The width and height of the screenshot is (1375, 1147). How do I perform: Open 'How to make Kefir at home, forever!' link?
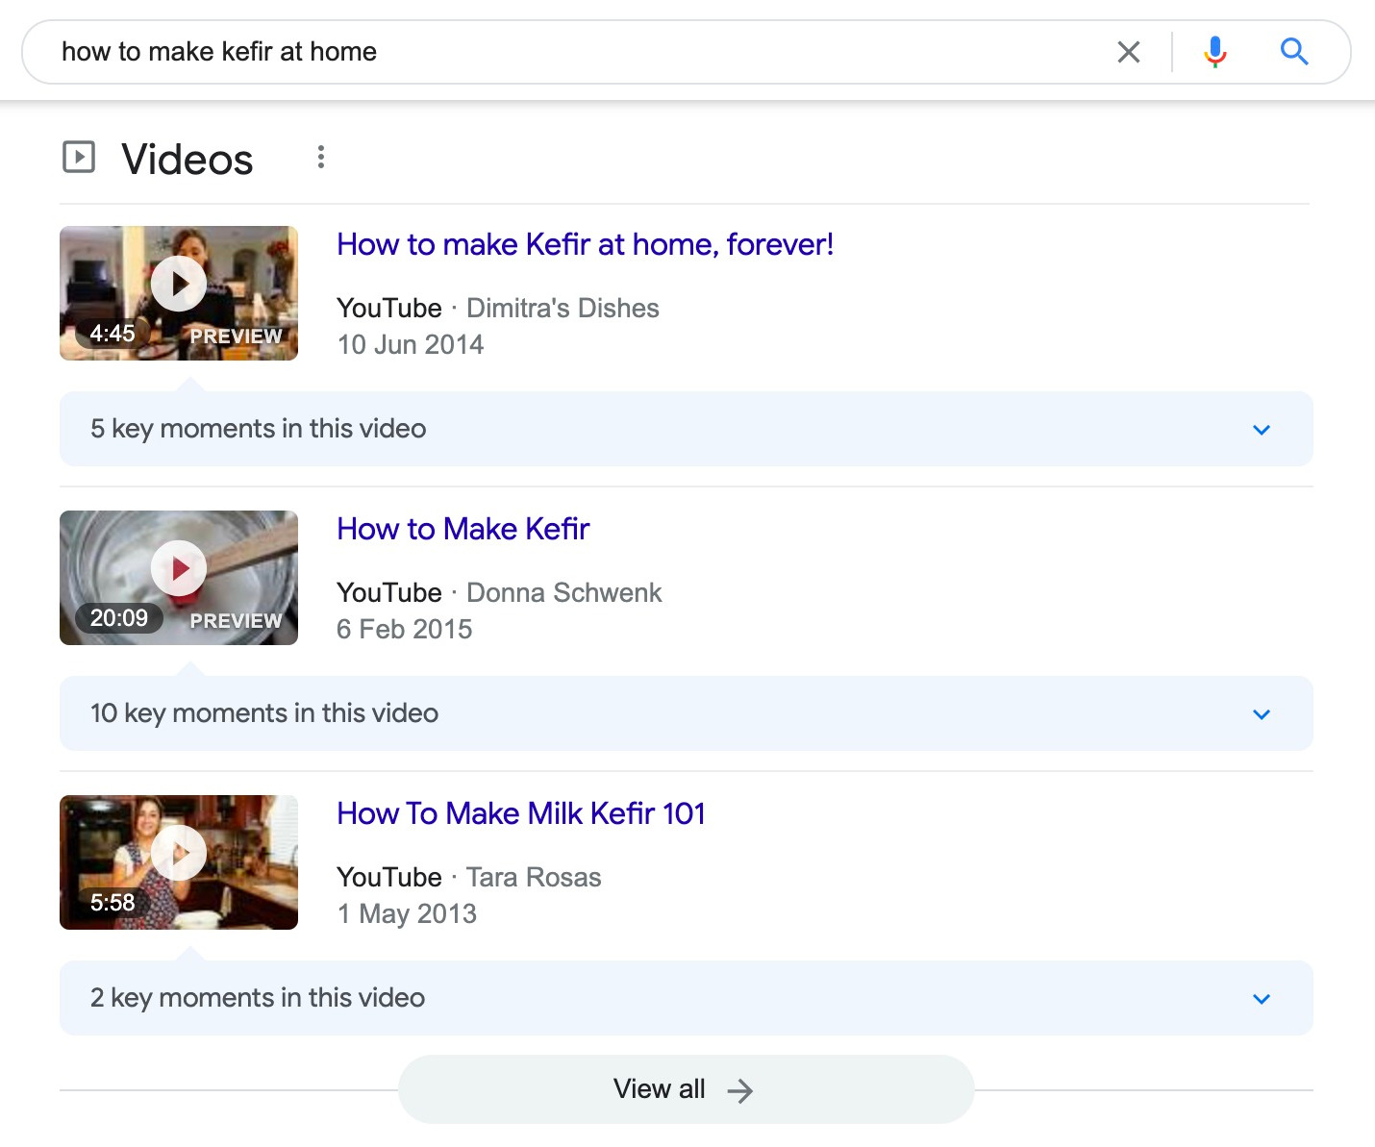pyautogui.click(x=585, y=245)
